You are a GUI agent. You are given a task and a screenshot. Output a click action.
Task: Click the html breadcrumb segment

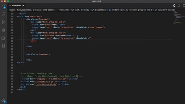(77, 10)
